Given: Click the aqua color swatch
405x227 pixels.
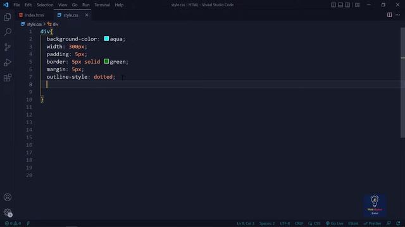Looking at the screenshot, I should click(x=106, y=38).
